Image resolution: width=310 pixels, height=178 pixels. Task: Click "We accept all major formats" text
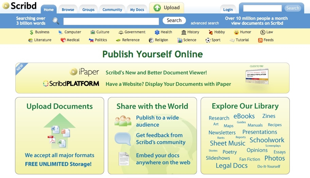(59, 155)
